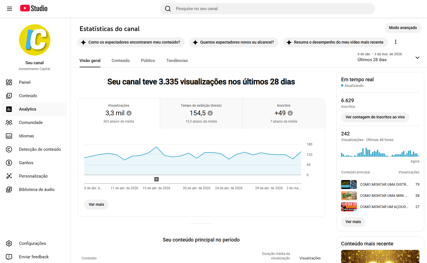Image resolution: width=427 pixels, height=263 pixels.
Task: Open the Painel dashboard icon
Action: click(x=9, y=82)
